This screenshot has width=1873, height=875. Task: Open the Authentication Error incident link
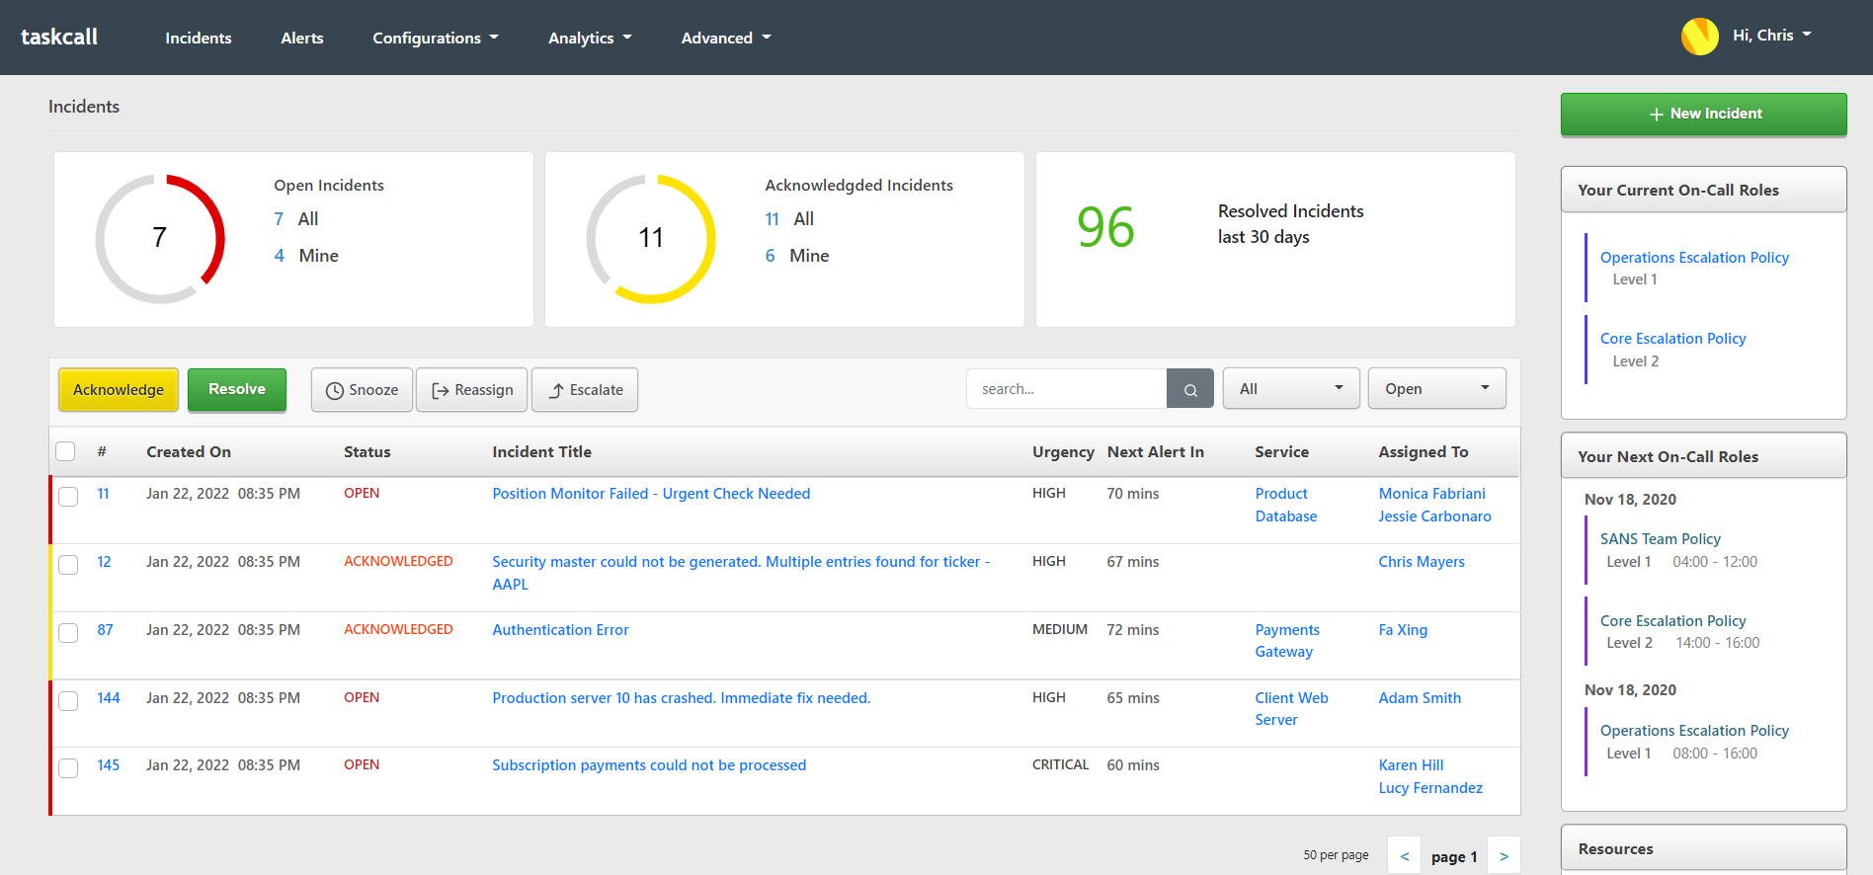(560, 630)
